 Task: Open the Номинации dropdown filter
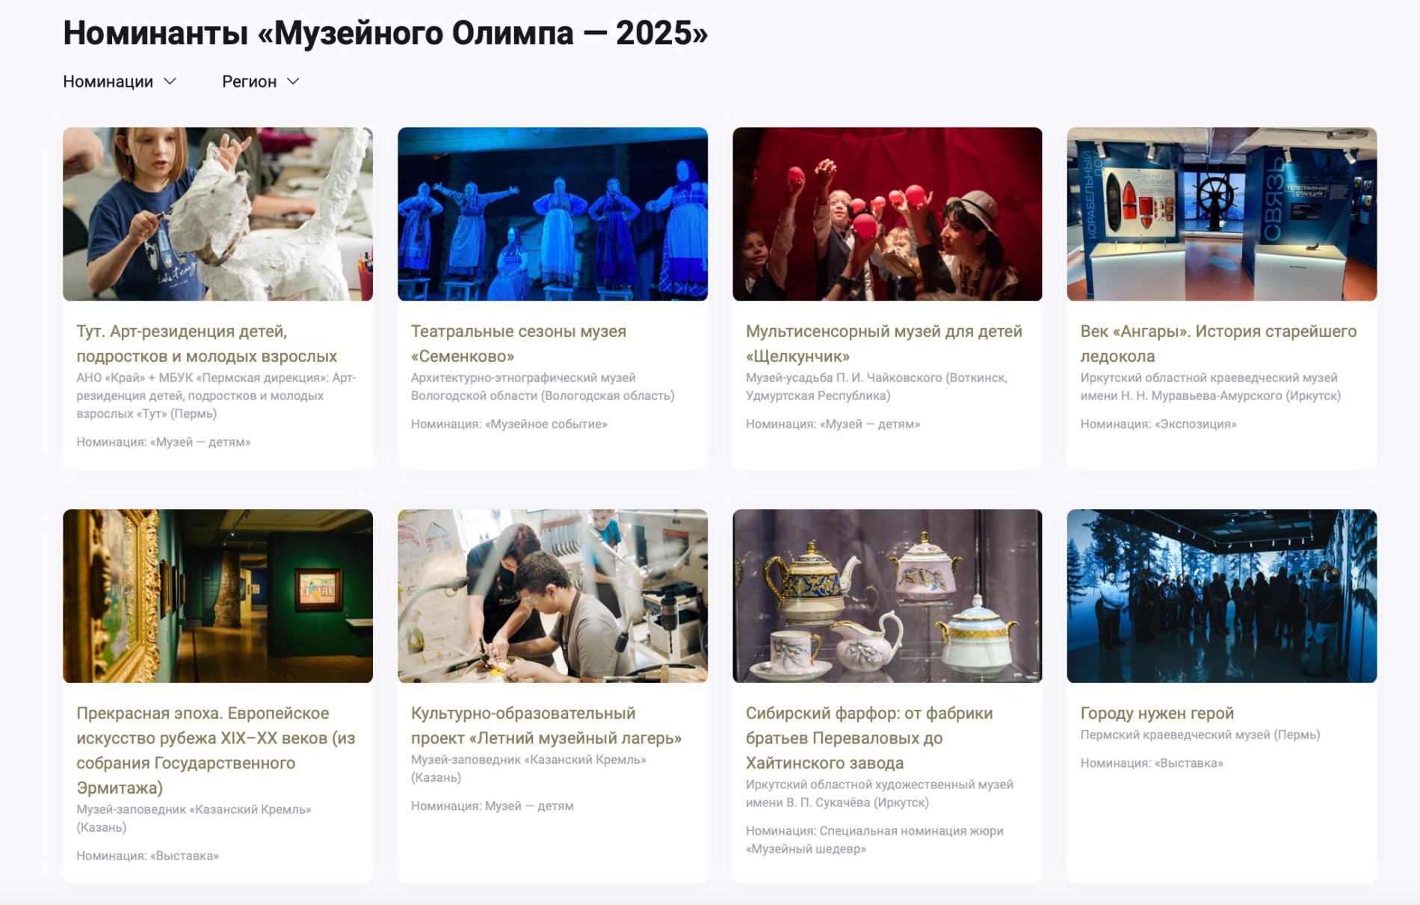coord(120,81)
